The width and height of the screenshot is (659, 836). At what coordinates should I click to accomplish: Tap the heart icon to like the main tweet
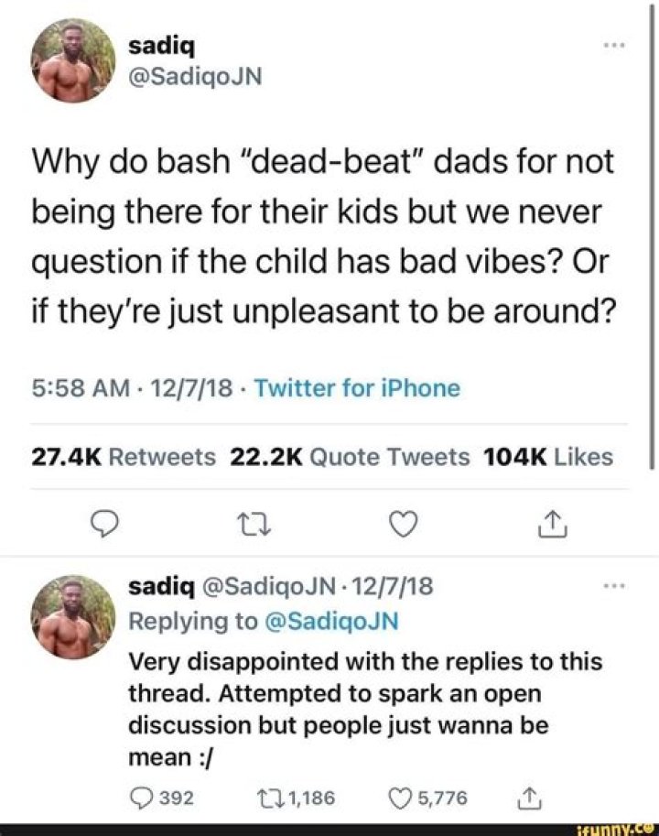(403, 525)
